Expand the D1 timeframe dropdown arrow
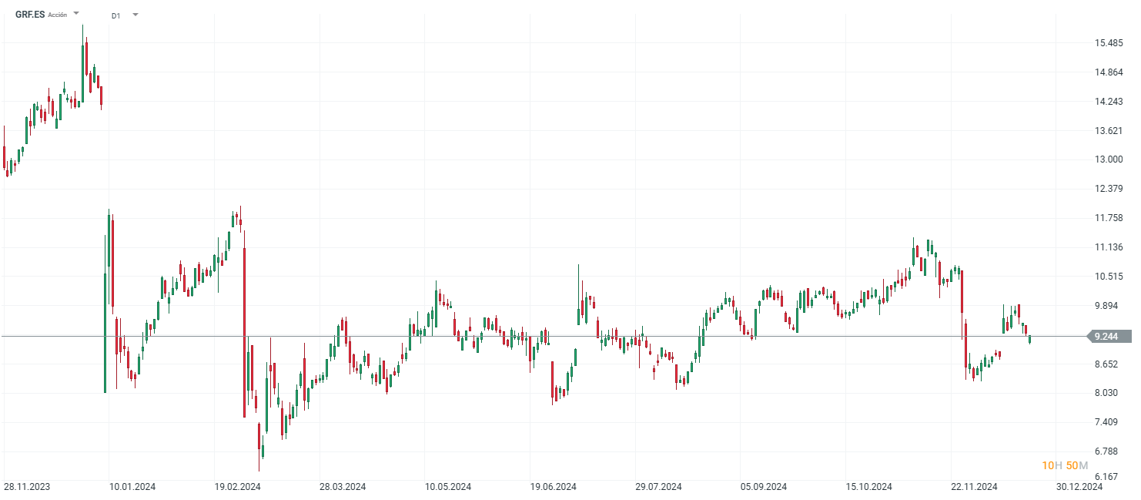1141x500 pixels. coord(136,14)
